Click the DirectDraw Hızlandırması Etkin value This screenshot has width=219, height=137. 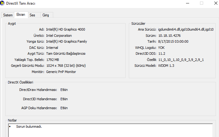64,90
